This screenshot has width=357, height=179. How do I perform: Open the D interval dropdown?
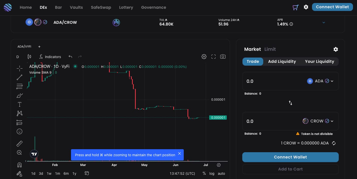[18, 57]
